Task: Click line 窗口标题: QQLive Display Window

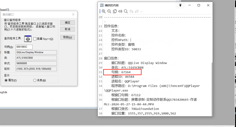Action: 139,63
